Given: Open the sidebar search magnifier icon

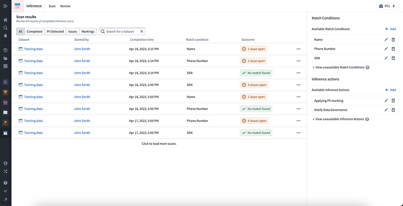Looking at the screenshot, I should [x=6, y=28].
